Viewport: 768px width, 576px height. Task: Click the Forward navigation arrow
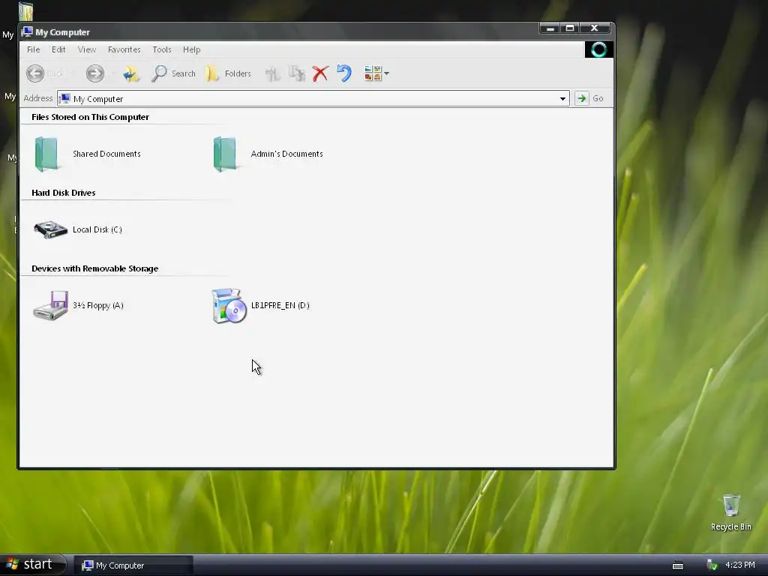coord(95,73)
